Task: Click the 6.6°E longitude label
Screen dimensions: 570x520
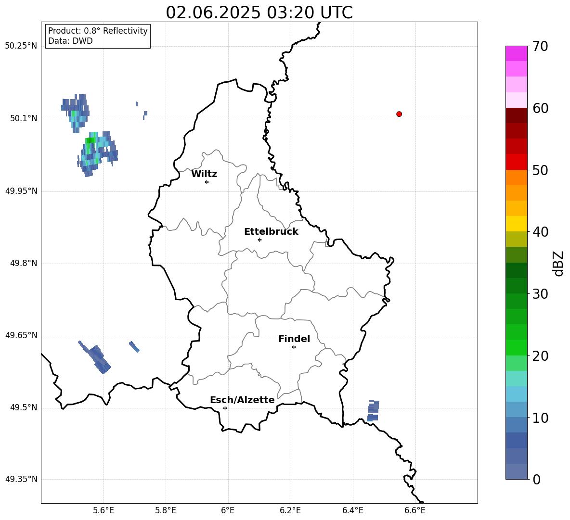Action: (415, 510)
